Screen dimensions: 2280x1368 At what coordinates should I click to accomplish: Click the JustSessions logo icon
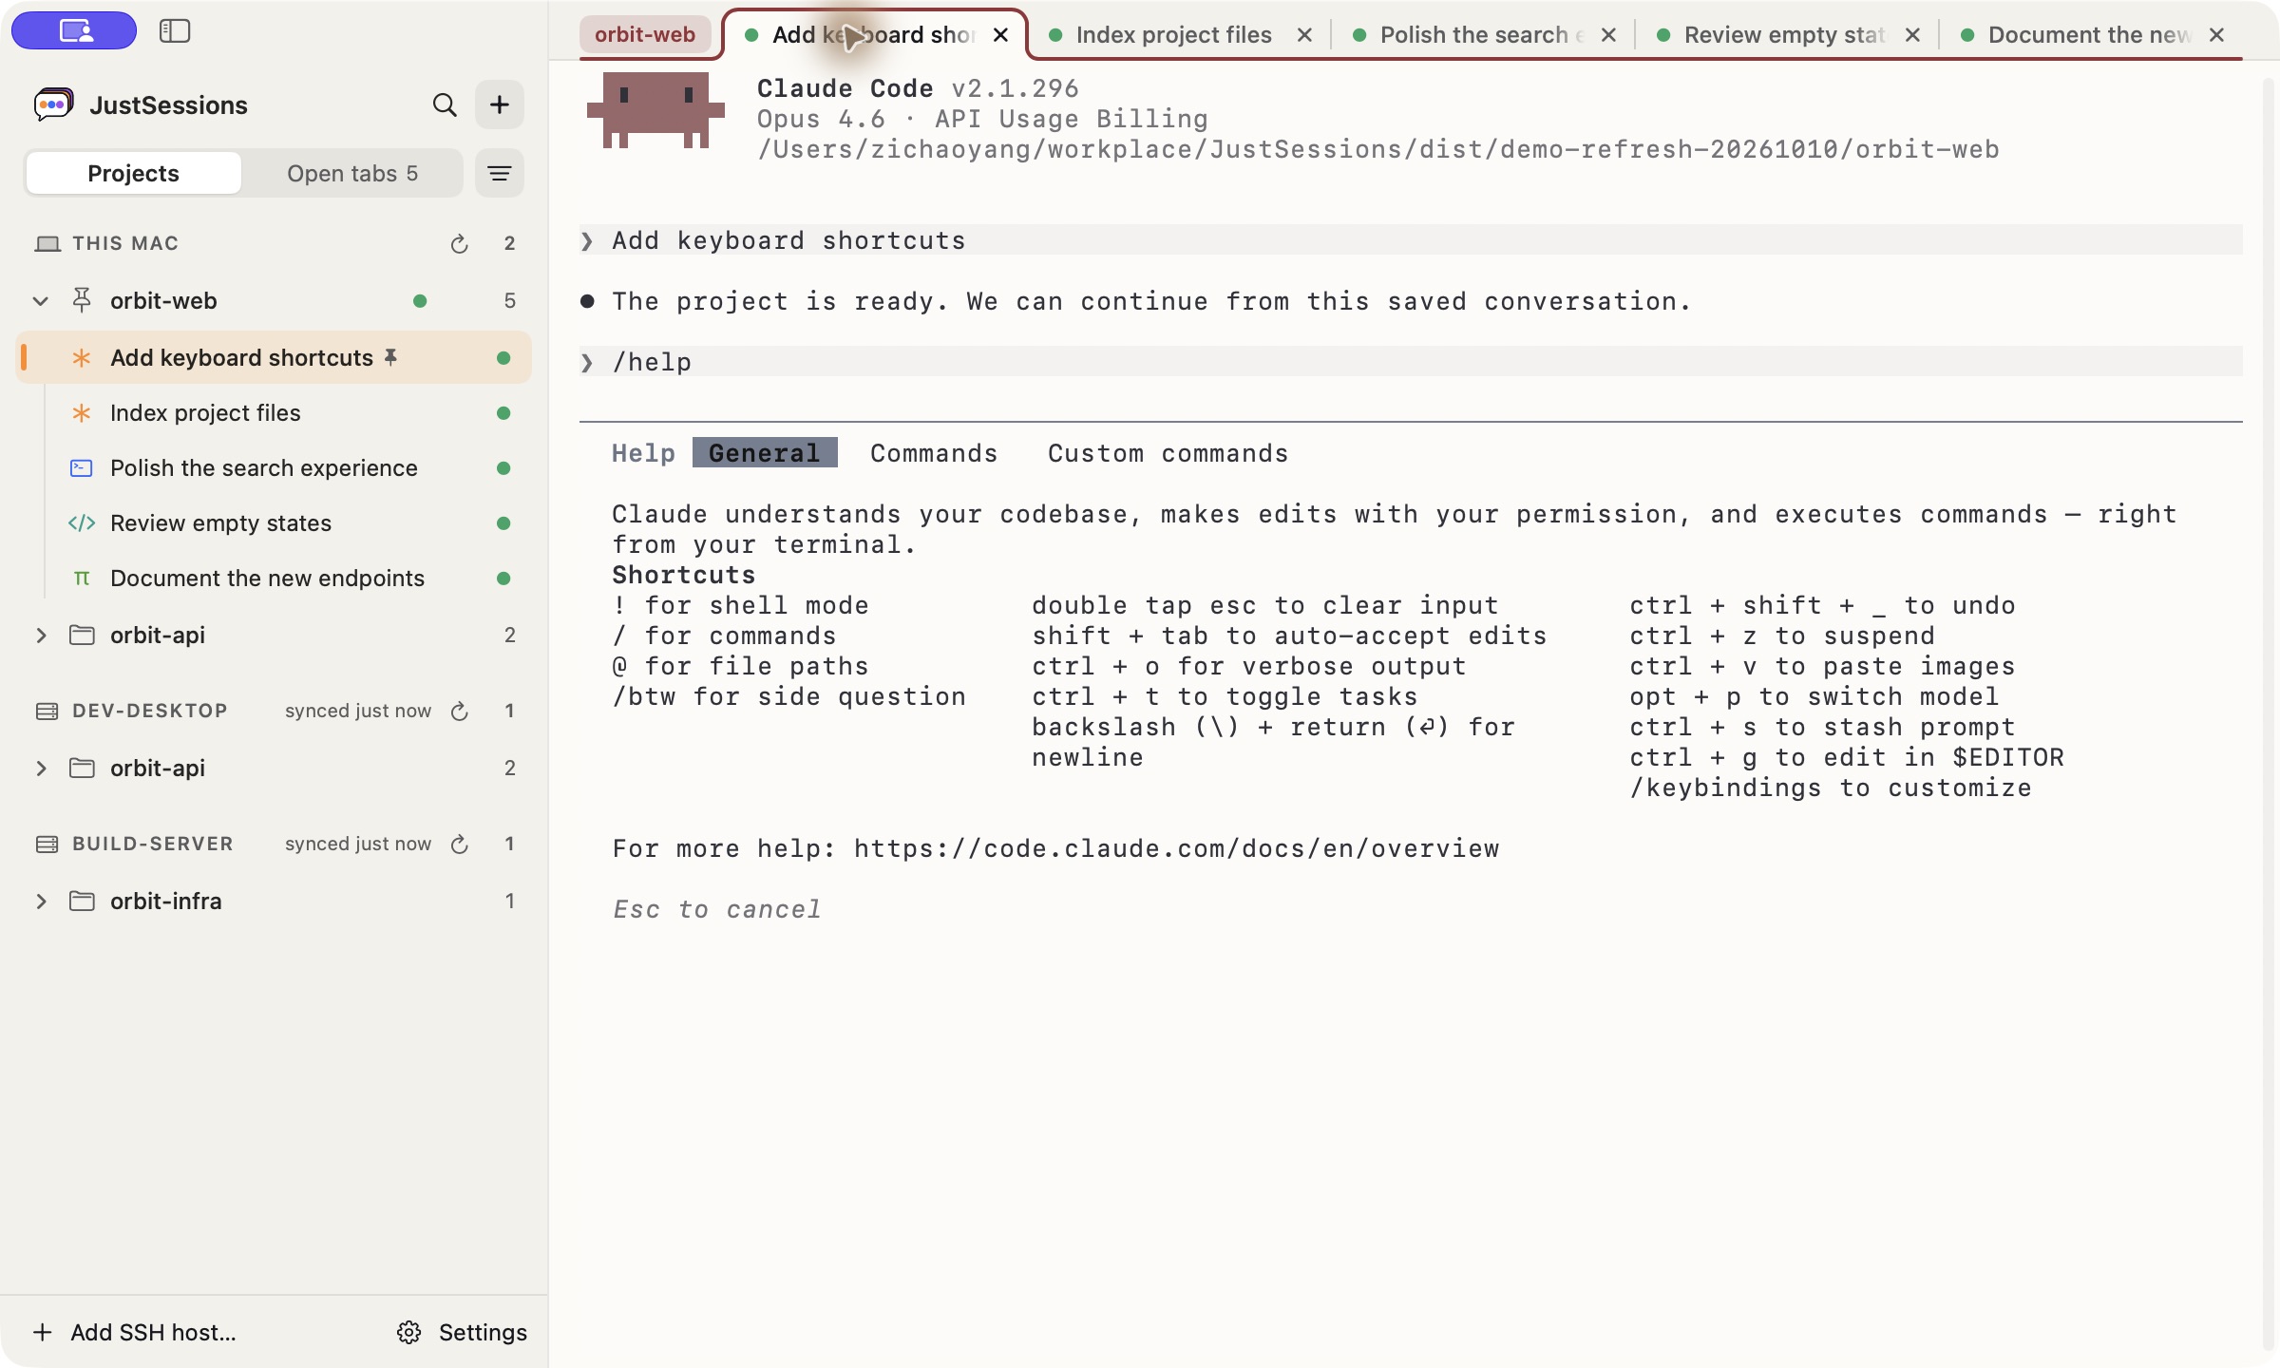[53, 104]
